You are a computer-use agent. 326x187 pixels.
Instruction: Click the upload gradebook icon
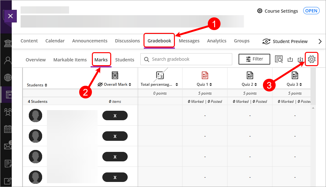tap(290, 59)
